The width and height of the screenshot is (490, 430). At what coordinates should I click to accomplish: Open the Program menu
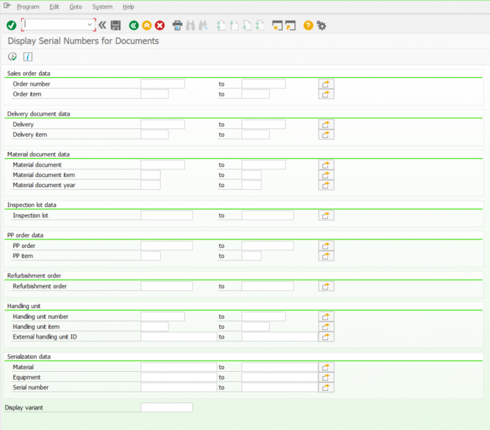click(28, 6)
